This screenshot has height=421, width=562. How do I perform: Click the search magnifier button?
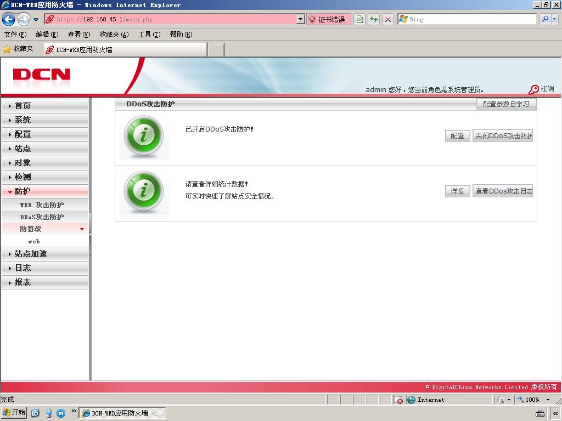[x=545, y=19]
